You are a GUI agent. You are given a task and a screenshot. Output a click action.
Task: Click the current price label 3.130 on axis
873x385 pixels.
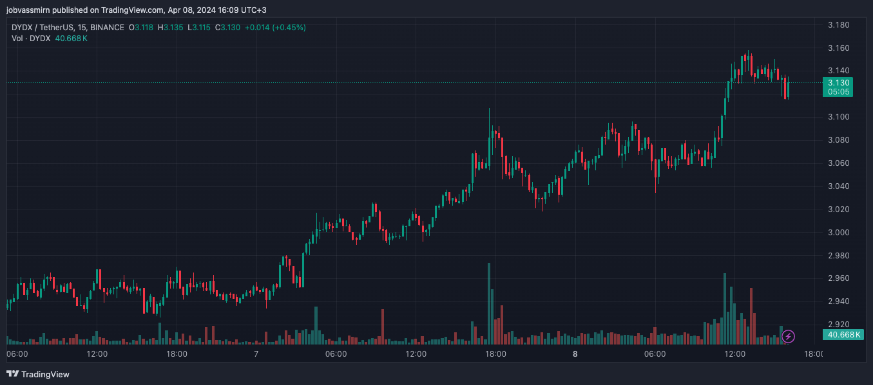point(838,83)
